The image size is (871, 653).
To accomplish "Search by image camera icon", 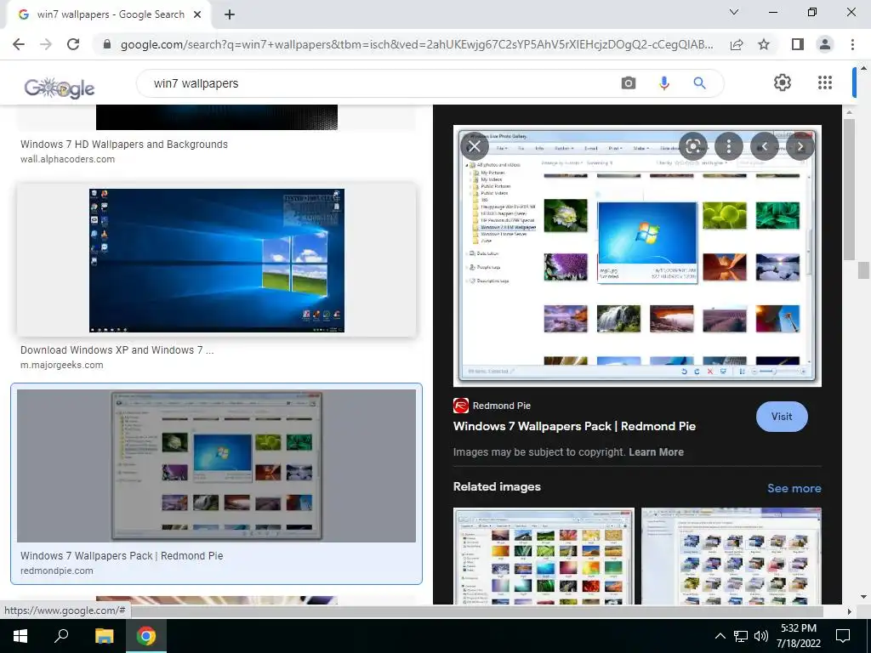I will (629, 83).
